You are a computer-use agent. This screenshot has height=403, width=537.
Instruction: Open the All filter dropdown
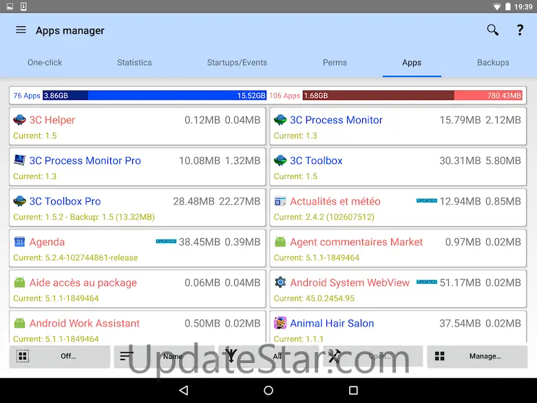point(268,356)
